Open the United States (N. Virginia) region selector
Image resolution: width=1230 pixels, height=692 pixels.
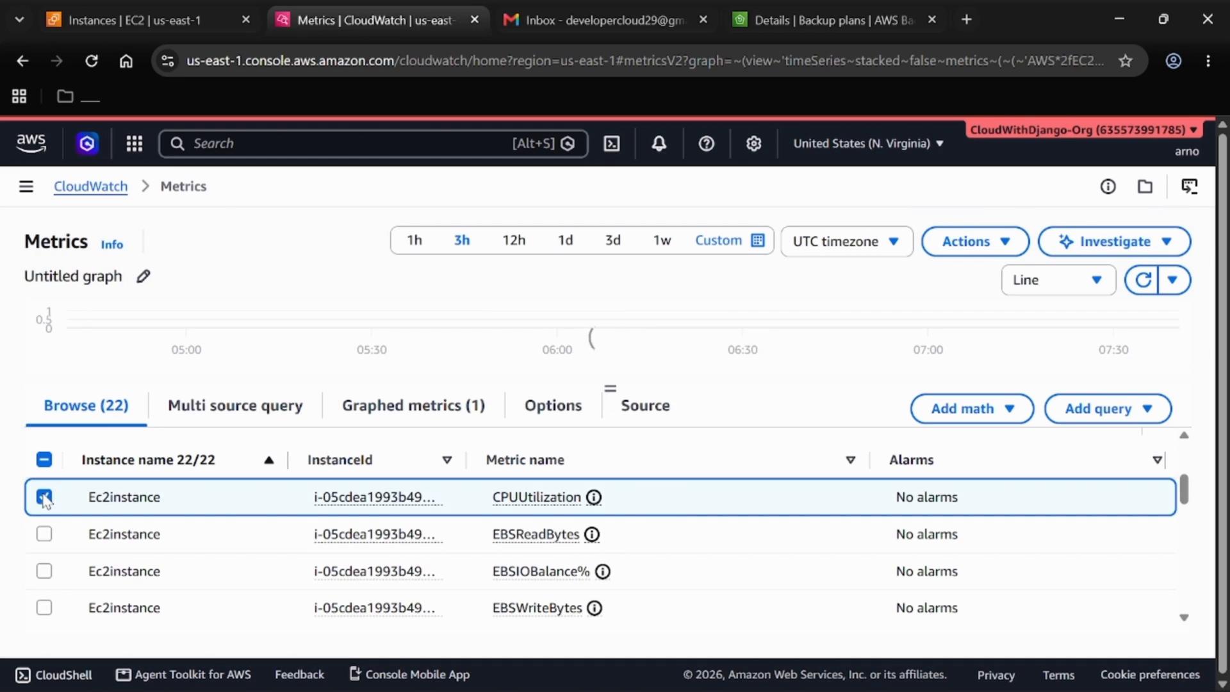(868, 144)
